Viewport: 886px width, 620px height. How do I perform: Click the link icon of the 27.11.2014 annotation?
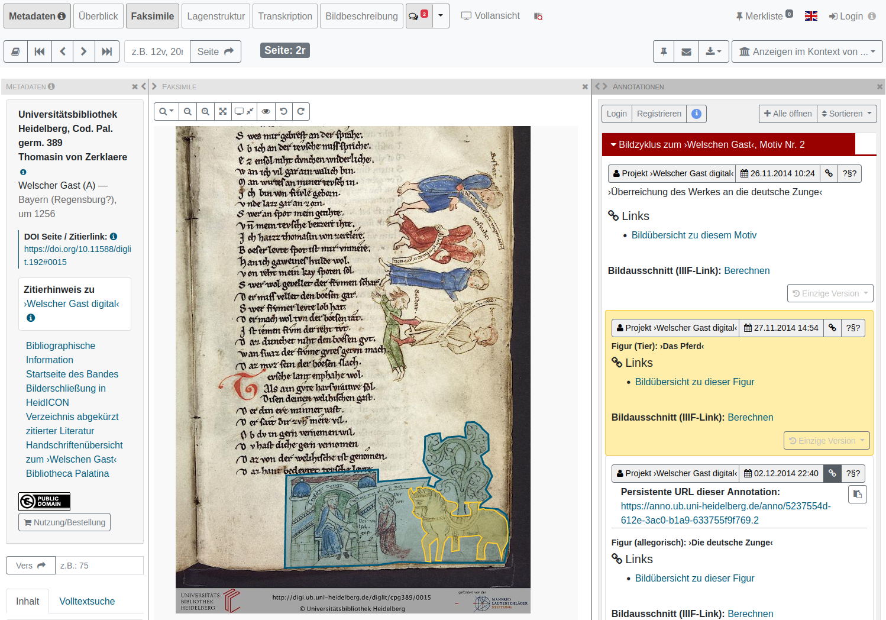[832, 328]
